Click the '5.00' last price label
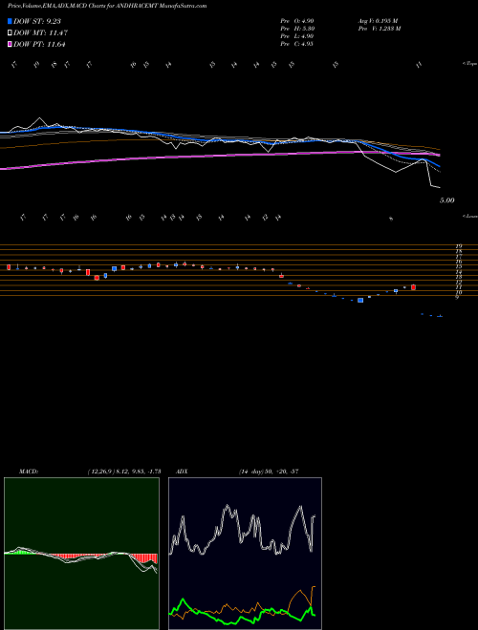Image resolution: width=478 pixels, height=630 pixels. 446,200
